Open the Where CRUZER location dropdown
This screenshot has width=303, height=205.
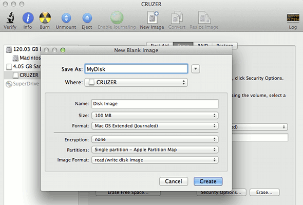136,82
